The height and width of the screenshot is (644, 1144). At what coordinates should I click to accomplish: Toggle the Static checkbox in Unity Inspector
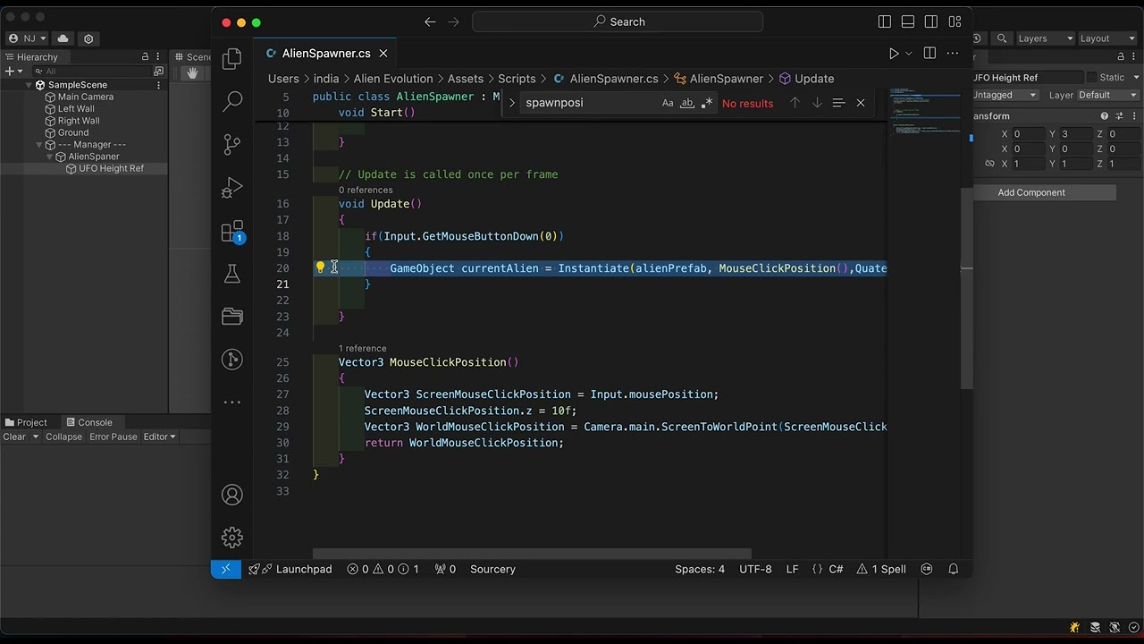pyautogui.click(x=1090, y=78)
